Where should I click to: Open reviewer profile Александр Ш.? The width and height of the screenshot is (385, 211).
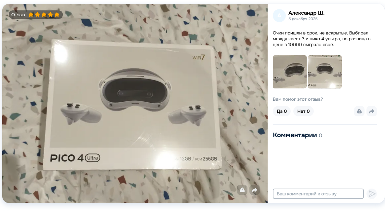306,13
